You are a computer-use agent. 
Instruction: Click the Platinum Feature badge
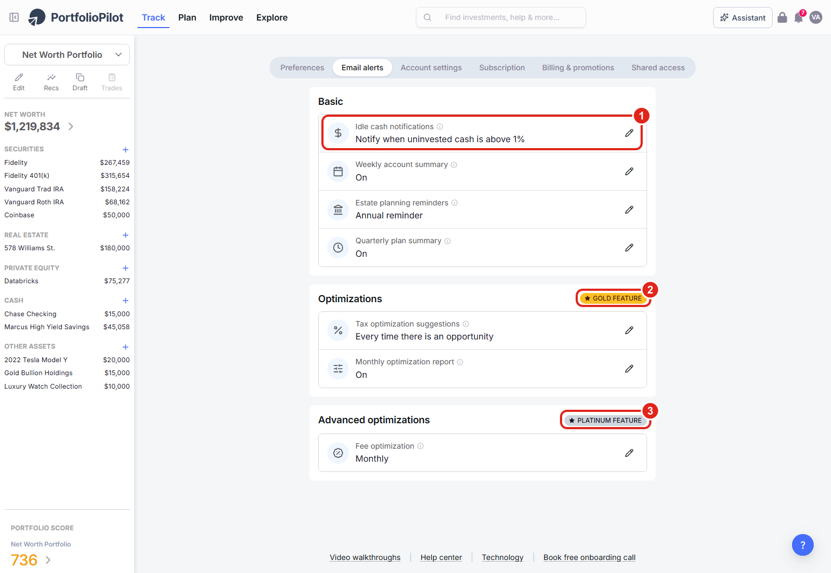coord(605,420)
